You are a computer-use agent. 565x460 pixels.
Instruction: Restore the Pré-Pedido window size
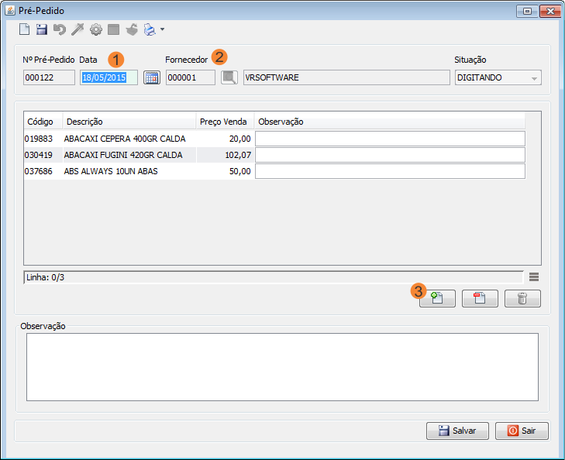(527, 11)
